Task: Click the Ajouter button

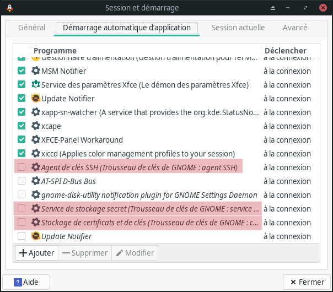Action: 37,253
